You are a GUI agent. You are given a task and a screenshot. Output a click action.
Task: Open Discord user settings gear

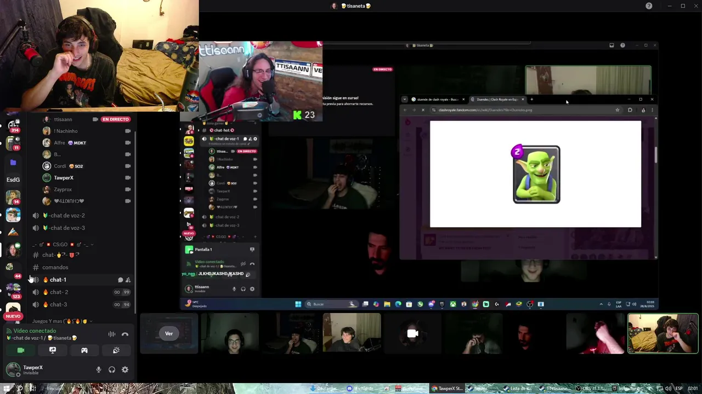[125, 369]
